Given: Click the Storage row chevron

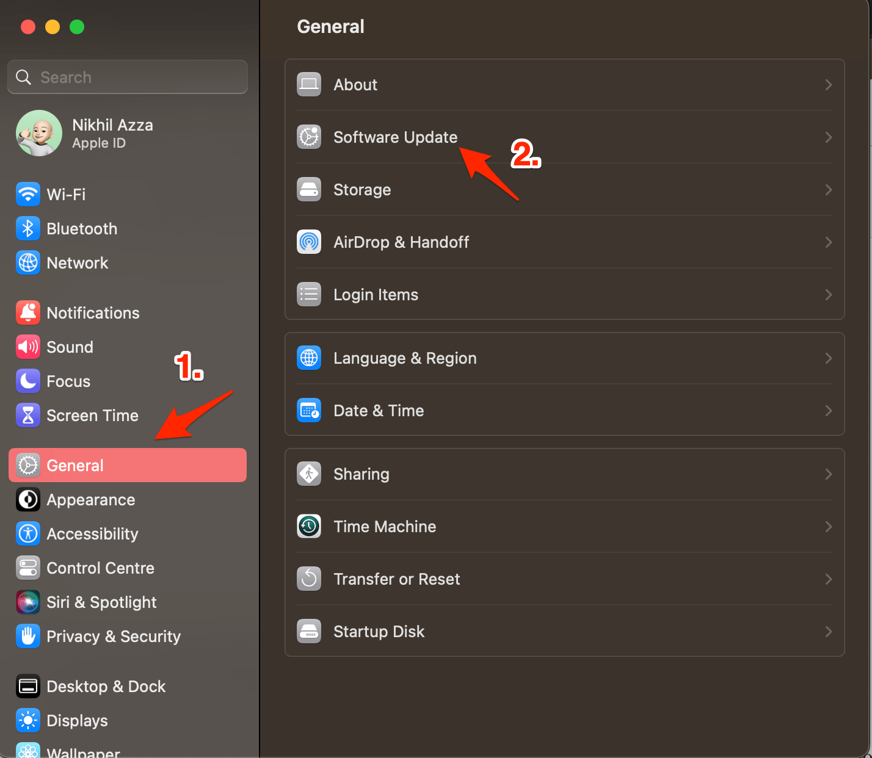Looking at the screenshot, I should [829, 190].
